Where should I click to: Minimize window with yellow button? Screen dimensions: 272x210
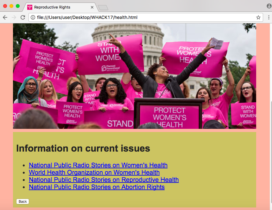pos(11,6)
